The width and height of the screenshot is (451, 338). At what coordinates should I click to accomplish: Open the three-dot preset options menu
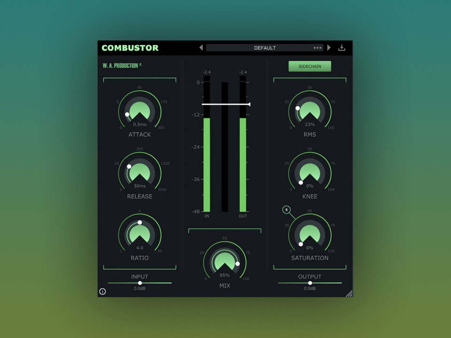[318, 48]
